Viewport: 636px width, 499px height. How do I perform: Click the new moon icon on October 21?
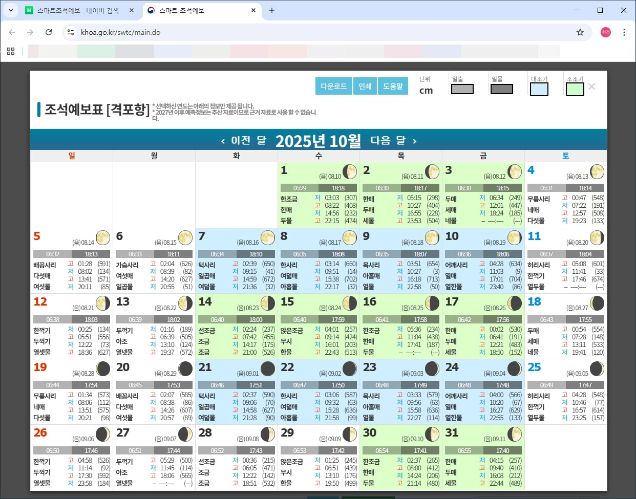[267, 368]
